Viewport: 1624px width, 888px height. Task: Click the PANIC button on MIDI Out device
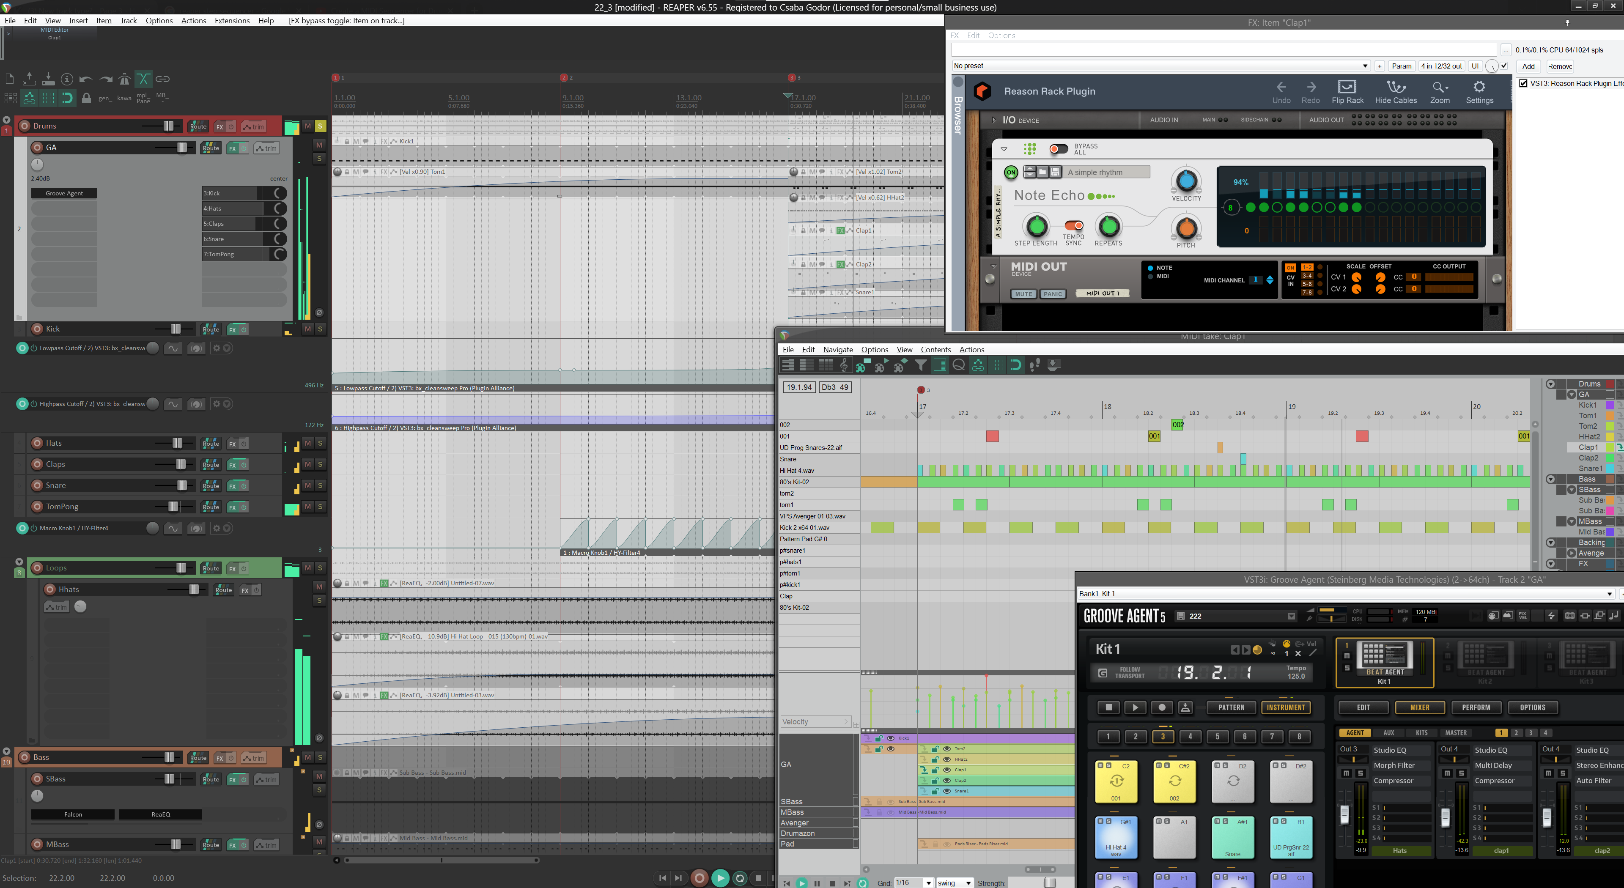tap(1052, 294)
